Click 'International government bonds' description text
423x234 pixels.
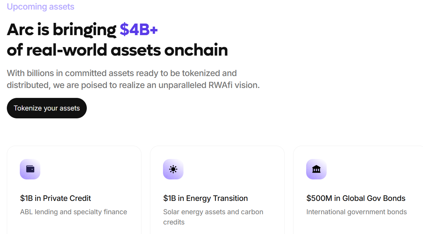click(356, 212)
